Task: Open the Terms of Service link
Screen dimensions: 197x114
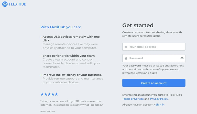Action: coord(133,99)
